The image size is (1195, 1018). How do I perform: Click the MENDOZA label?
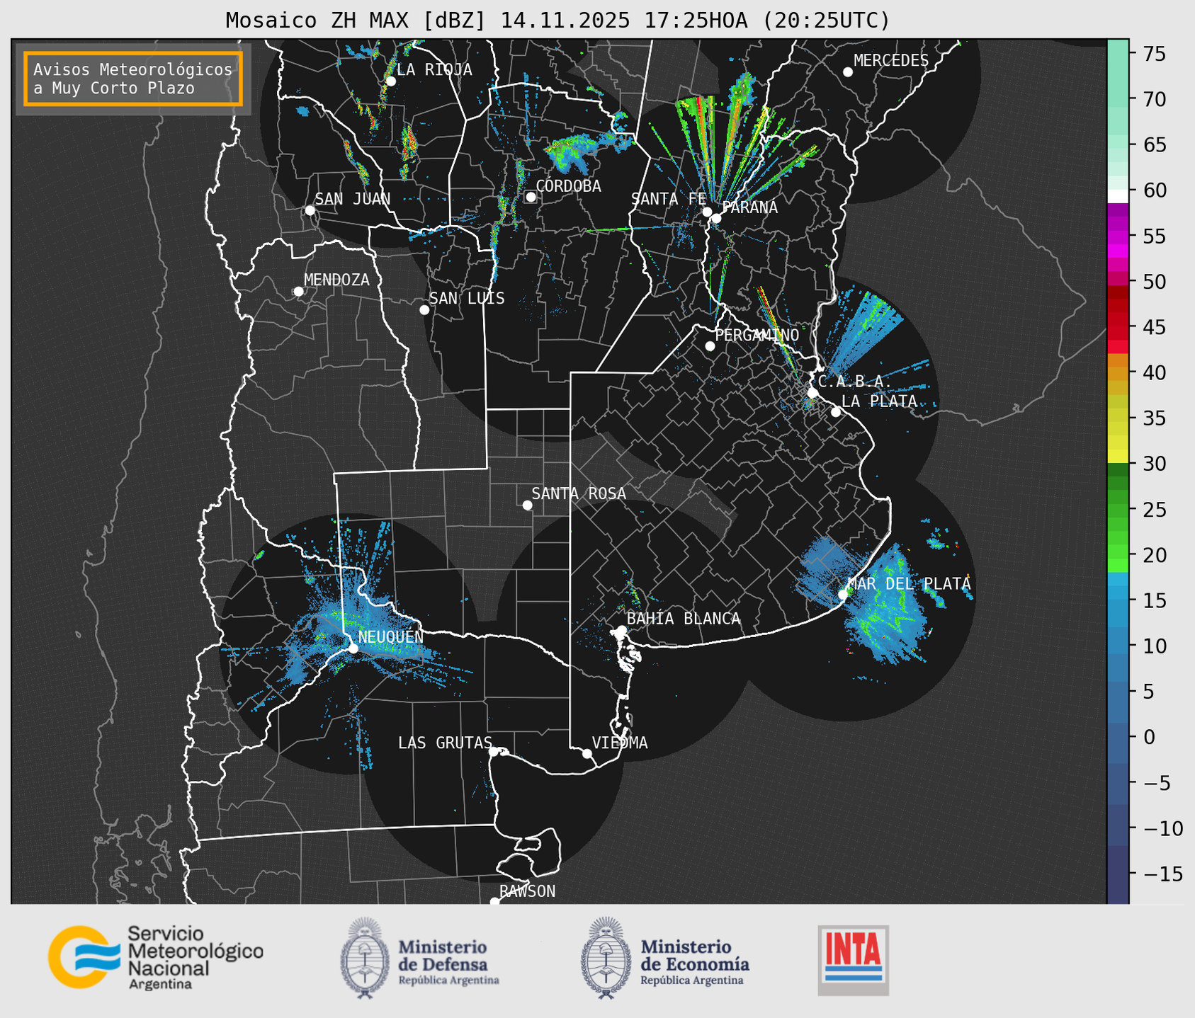coord(336,280)
